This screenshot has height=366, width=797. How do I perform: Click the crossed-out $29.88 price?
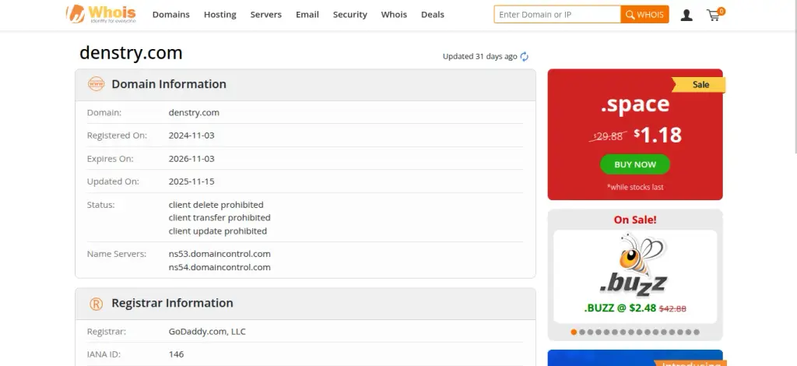click(x=608, y=136)
